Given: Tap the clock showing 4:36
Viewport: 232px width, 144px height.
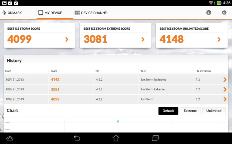Looking at the screenshot, I should coord(226,3).
